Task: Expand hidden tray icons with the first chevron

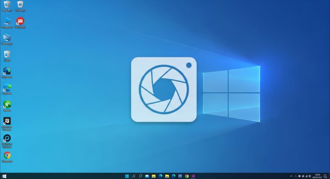Action: (x=291, y=176)
